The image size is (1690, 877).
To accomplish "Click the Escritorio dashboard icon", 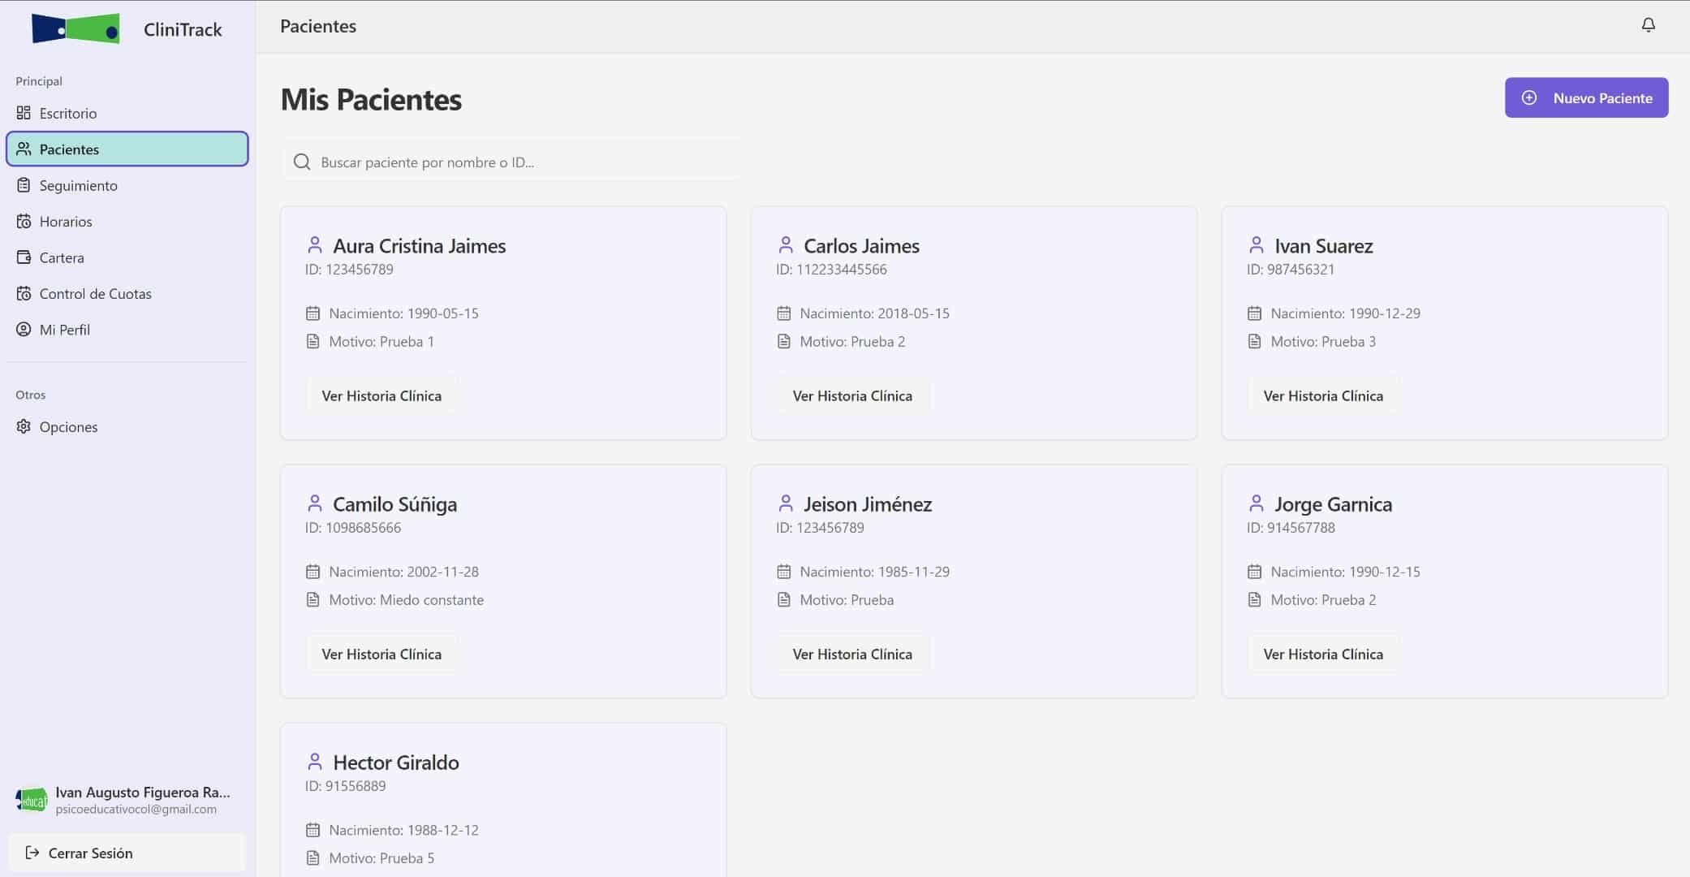I will [x=24, y=113].
